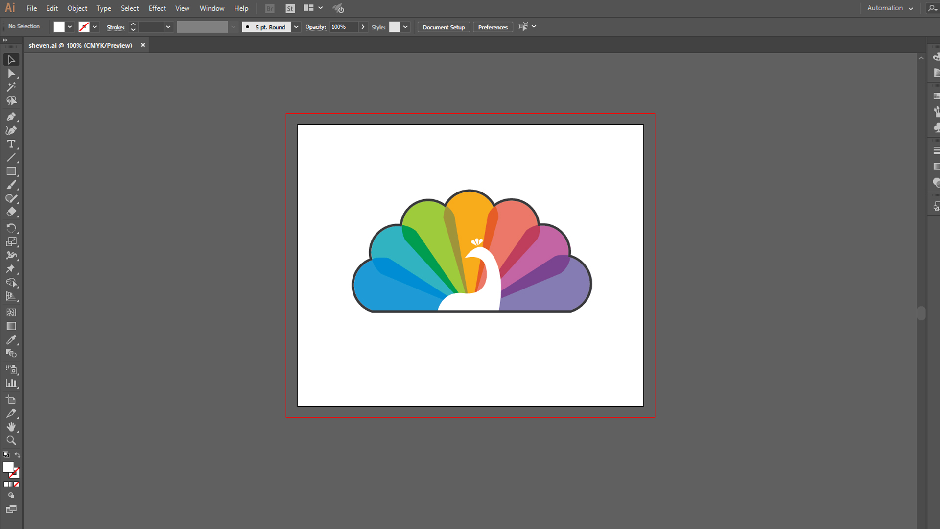Viewport: 940px width, 529px height.
Task: Click the Opacity 100% field
Action: 344,27
